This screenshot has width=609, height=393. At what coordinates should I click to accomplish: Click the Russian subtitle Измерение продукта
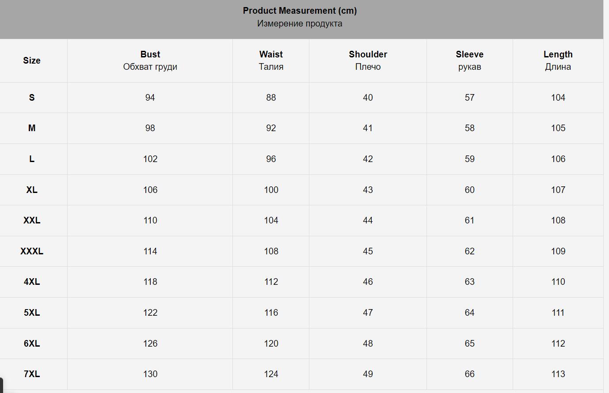coord(300,24)
